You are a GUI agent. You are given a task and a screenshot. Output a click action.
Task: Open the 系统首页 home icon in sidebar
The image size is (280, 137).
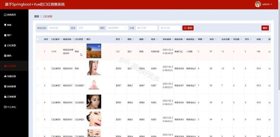5,15
